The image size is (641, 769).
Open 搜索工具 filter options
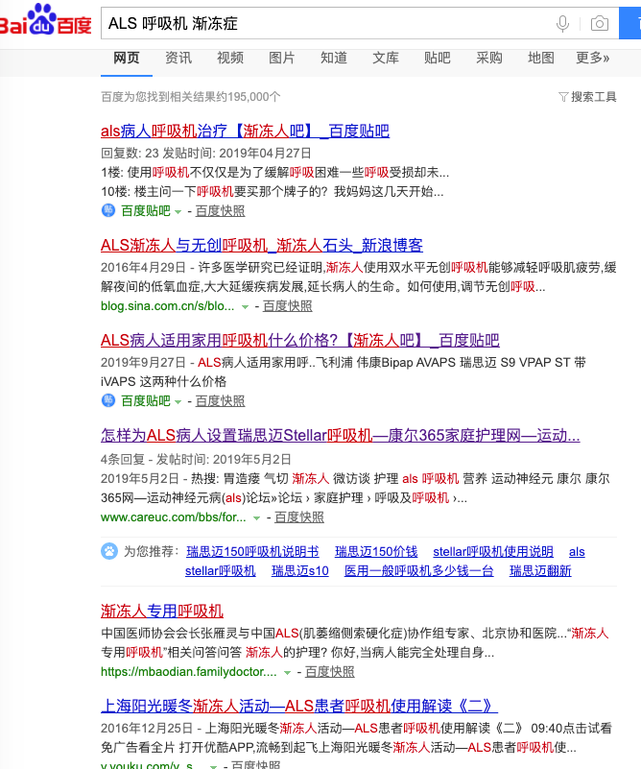(587, 97)
